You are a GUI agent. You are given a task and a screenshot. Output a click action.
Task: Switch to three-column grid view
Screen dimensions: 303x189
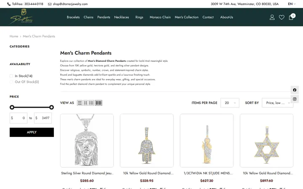pyautogui.click(x=91, y=103)
